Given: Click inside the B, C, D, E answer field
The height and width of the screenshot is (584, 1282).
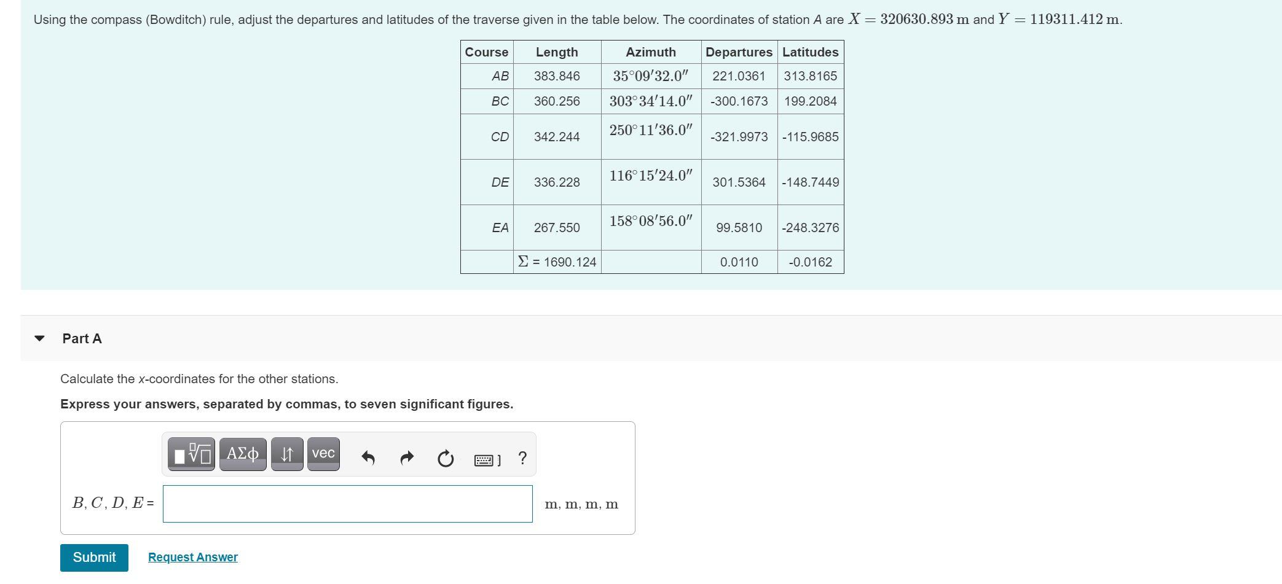Looking at the screenshot, I should pyautogui.click(x=347, y=504).
